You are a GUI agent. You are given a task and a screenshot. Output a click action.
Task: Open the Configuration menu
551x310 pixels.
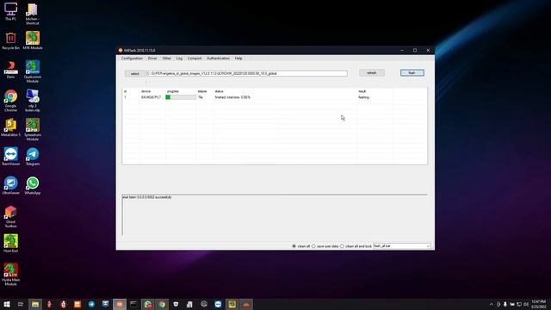132,59
